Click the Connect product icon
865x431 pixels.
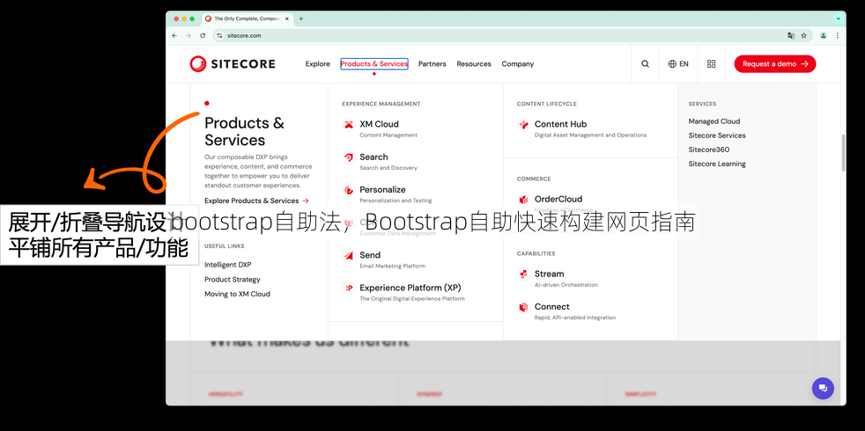click(523, 307)
